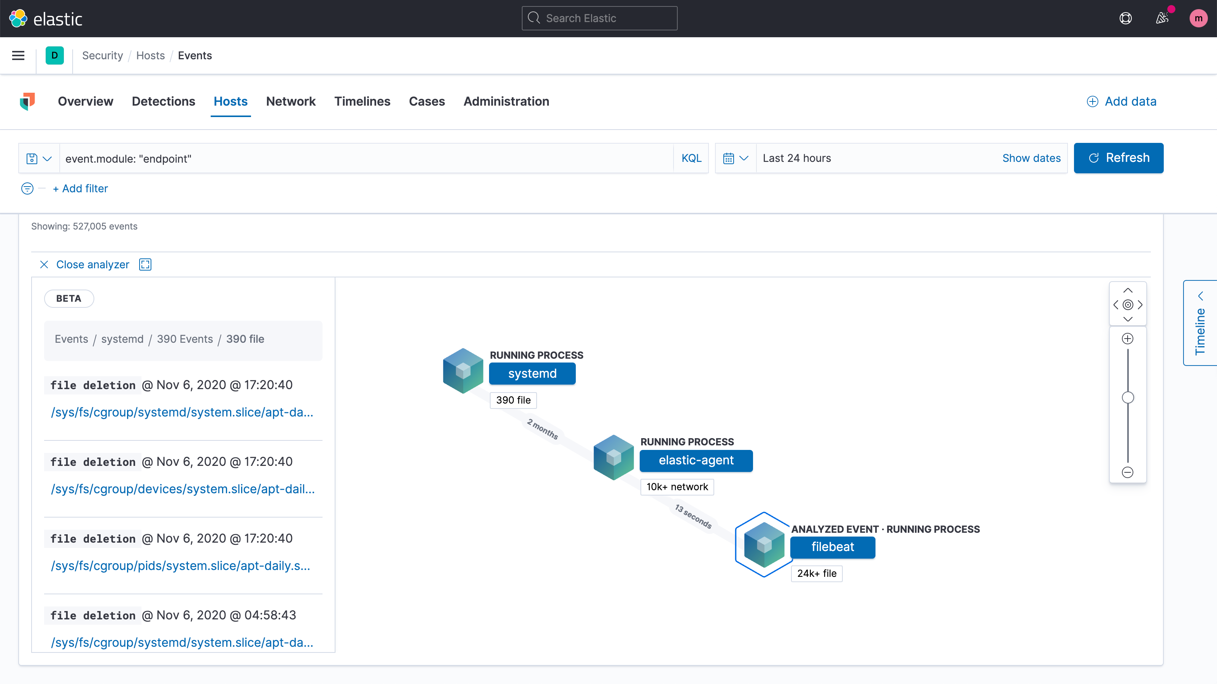The width and height of the screenshot is (1217, 684).
Task: Expand the KQL query type selector
Action: [x=691, y=158]
